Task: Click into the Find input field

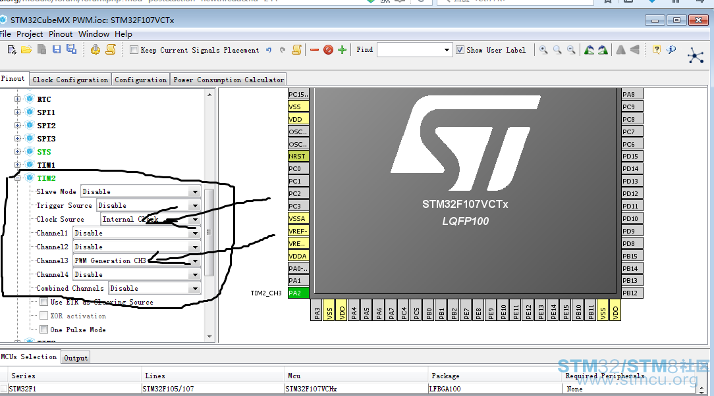Action: coord(410,50)
